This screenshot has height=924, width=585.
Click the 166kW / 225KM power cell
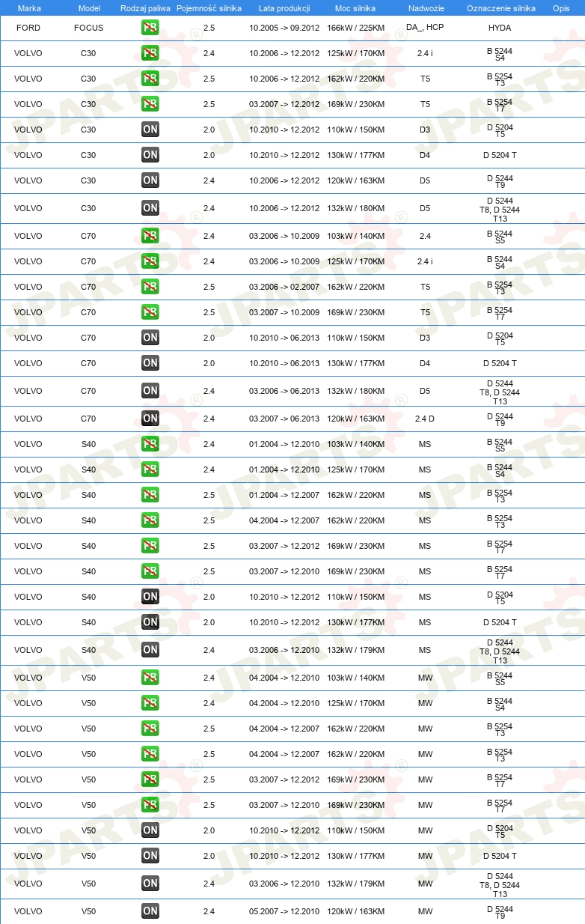pyautogui.click(x=356, y=28)
